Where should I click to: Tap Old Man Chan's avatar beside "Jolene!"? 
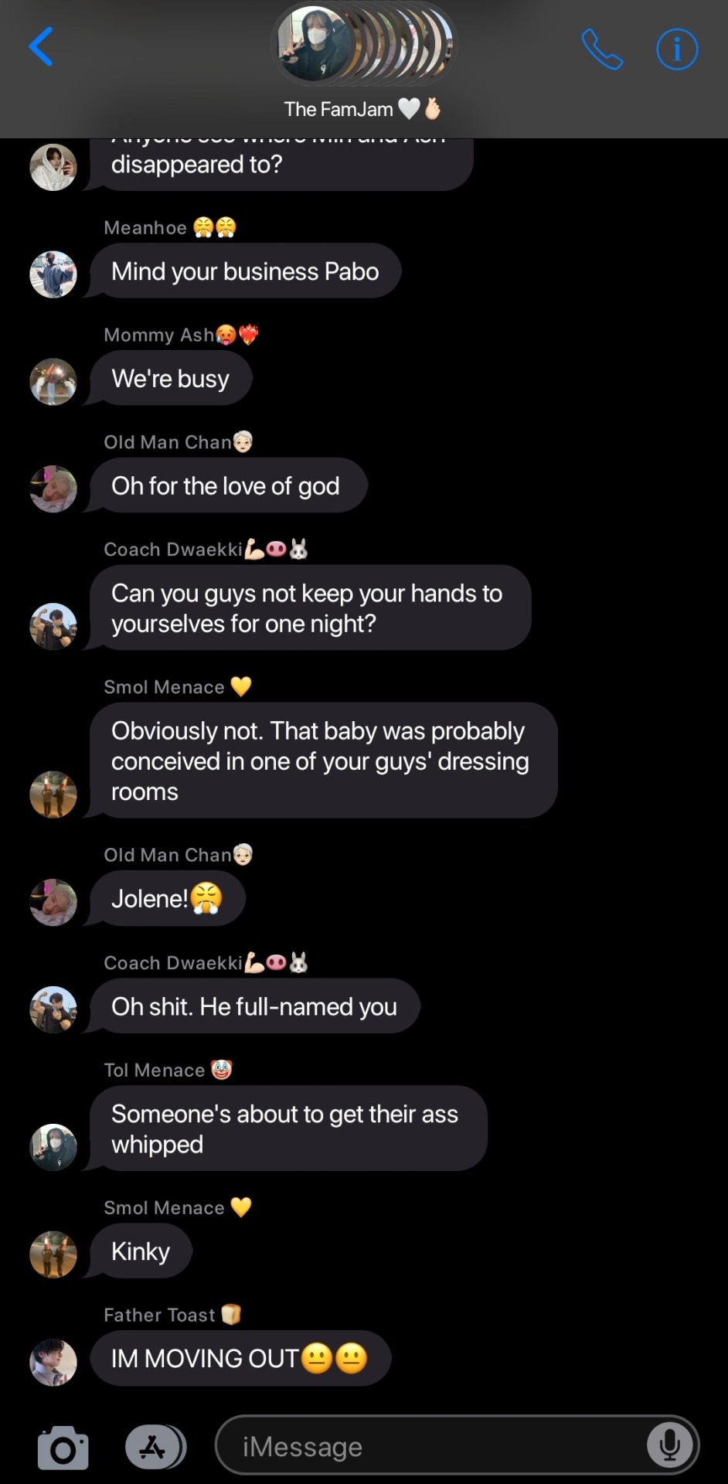tap(53, 902)
